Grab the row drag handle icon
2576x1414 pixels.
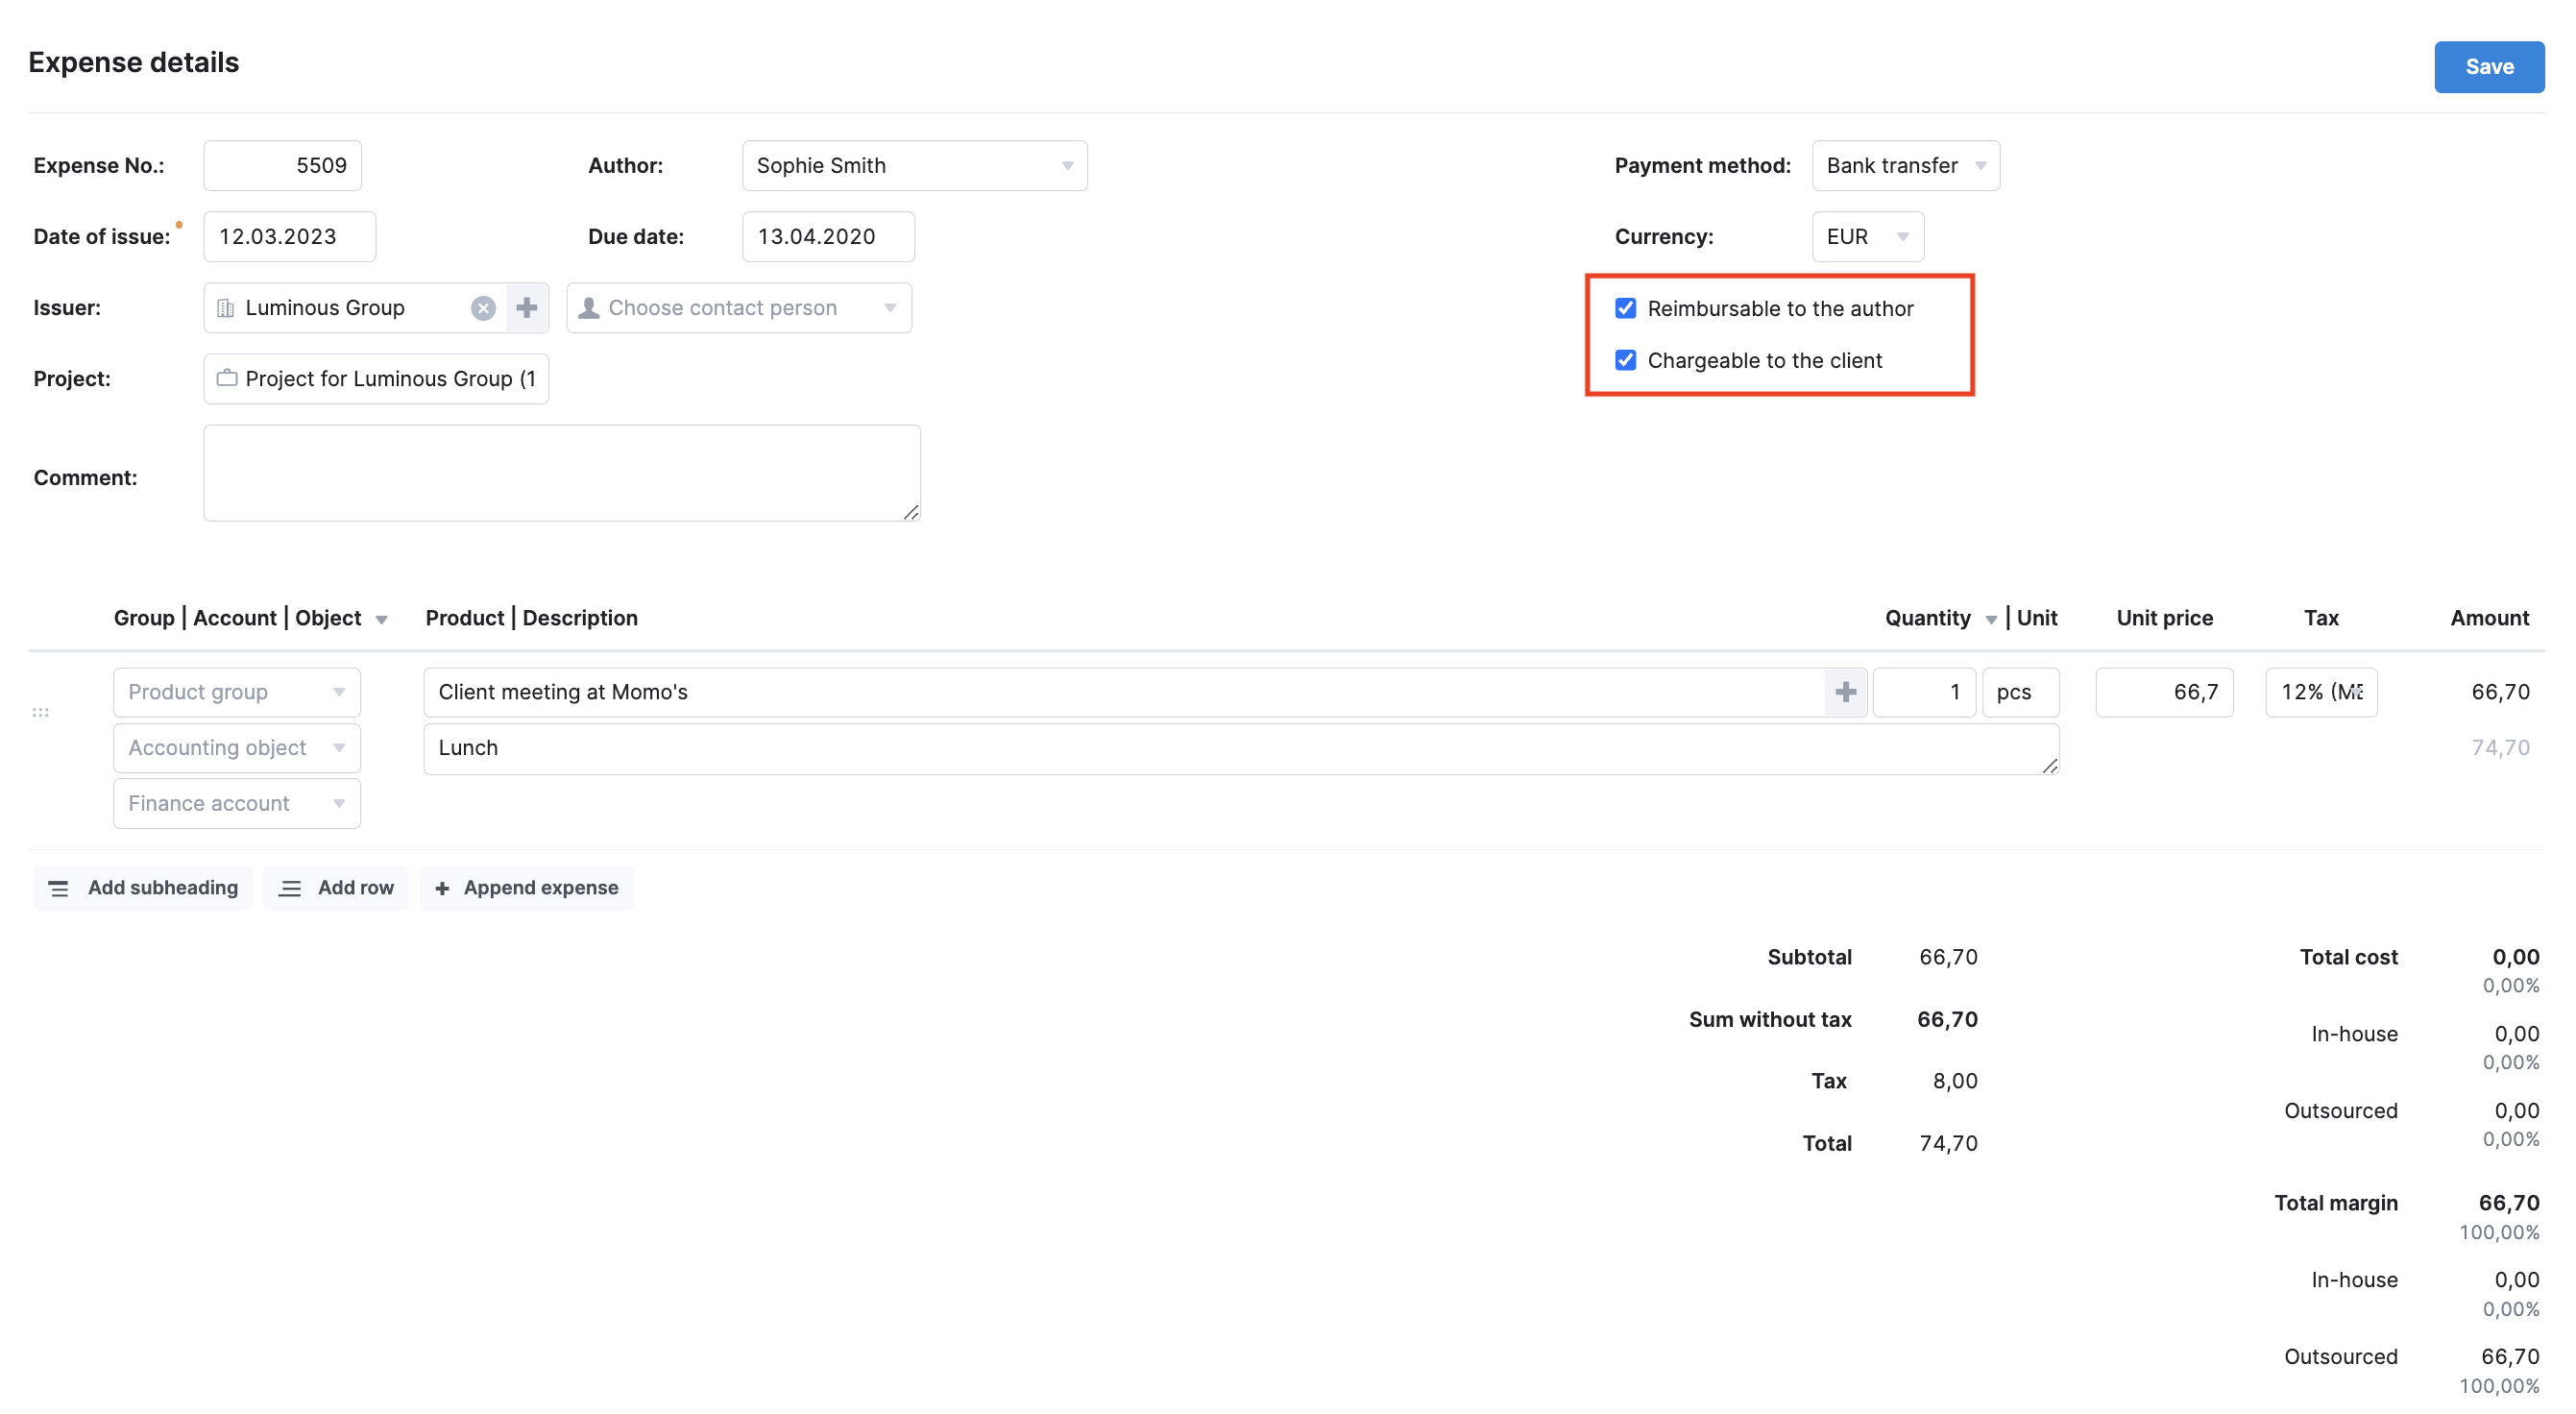pyautogui.click(x=41, y=712)
